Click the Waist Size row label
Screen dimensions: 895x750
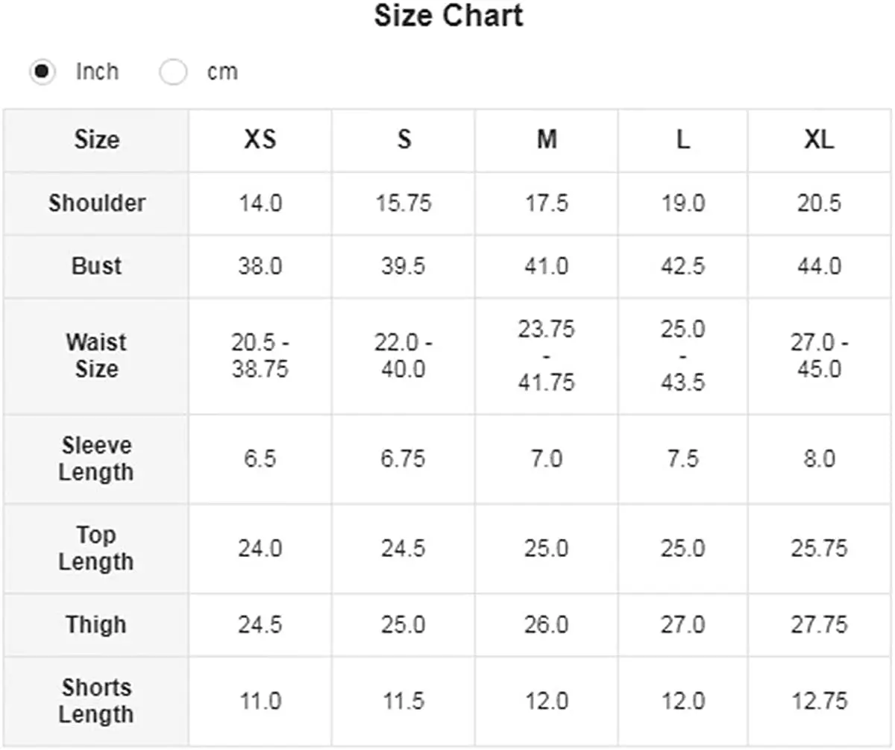tap(96, 356)
